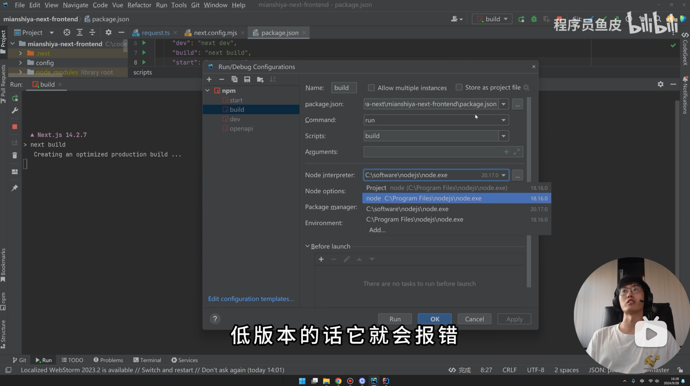Click the trash icon in Run panel
Image resolution: width=690 pixels, height=386 pixels.
(x=15, y=155)
